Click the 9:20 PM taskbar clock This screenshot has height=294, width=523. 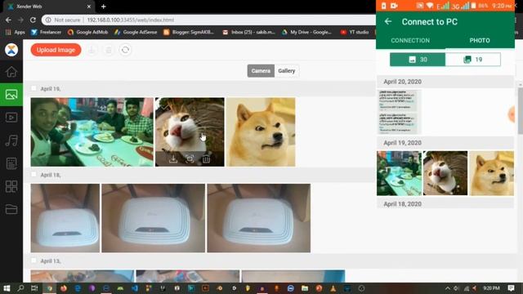[491, 288]
